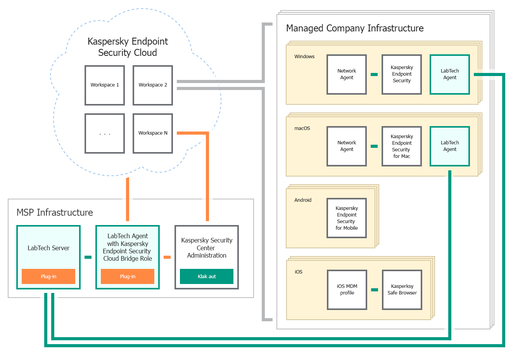Click the macOS LabTech Agent box
The image size is (513, 355).
tap(450, 146)
